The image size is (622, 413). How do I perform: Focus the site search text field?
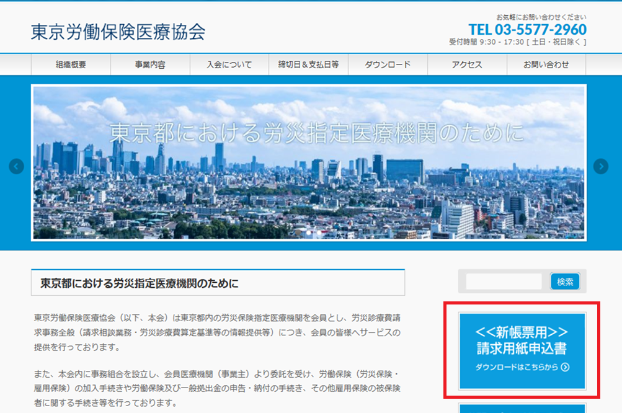pyautogui.click(x=504, y=282)
